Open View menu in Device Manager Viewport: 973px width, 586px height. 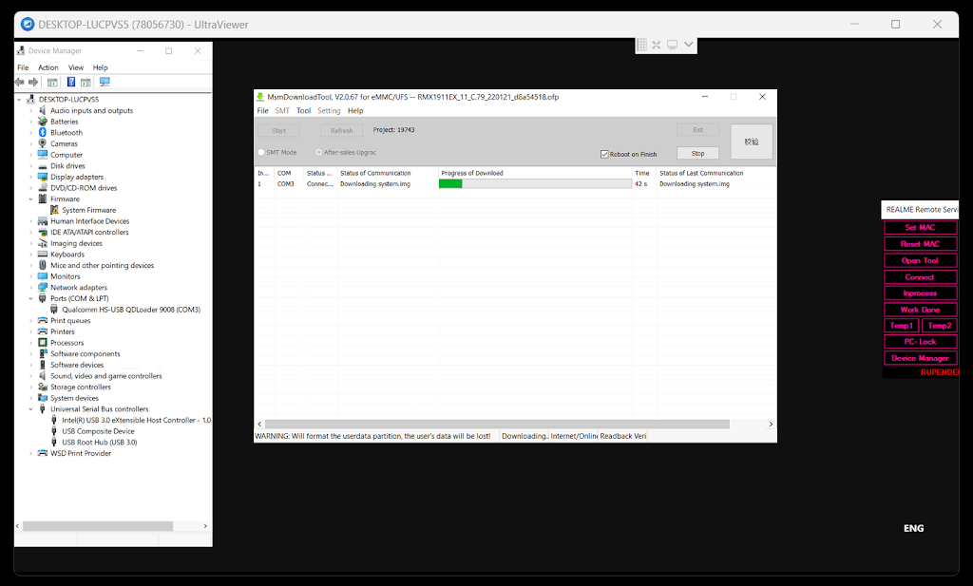76,67
